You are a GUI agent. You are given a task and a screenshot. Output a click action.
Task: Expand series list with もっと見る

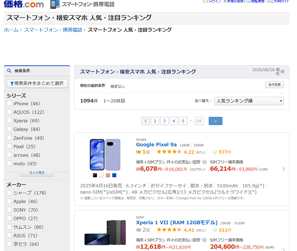coord(37,172)
